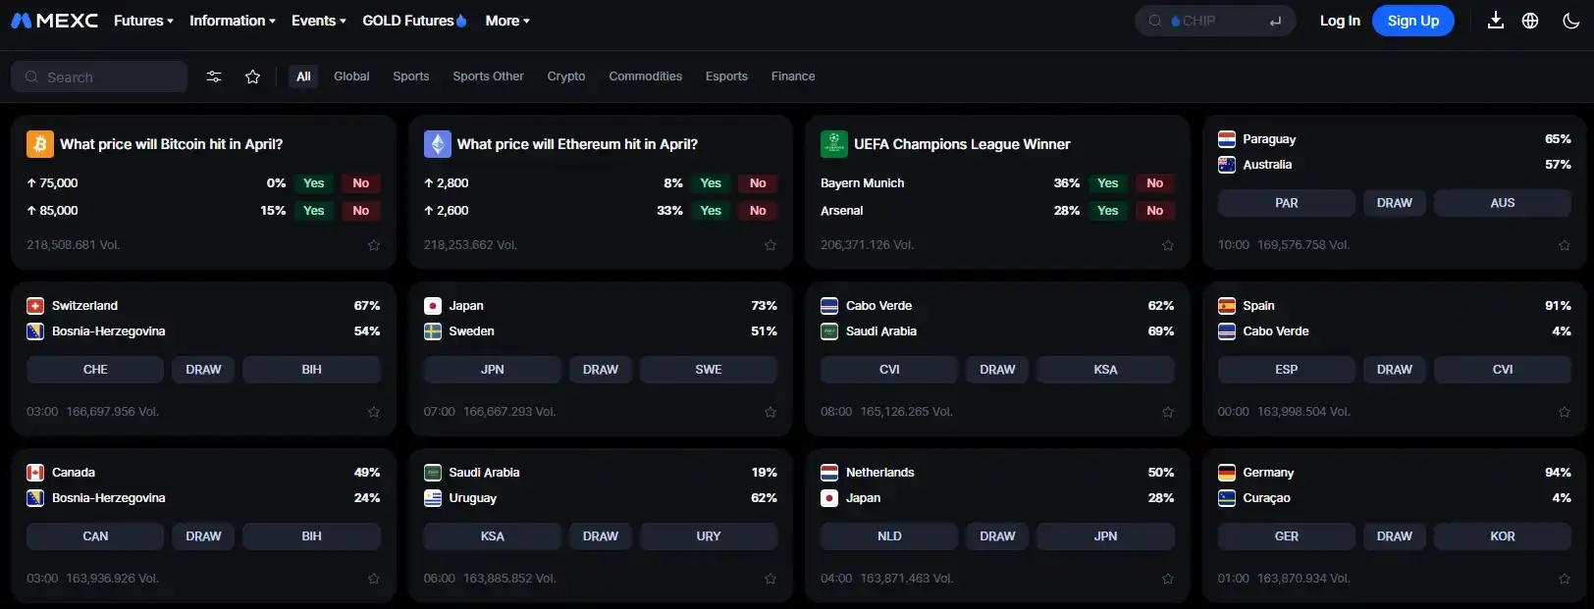Favorite the Bitcoin April market star
Image resolution: width=1594 pixels, height=609 pixels.
(x=374, y=245)
